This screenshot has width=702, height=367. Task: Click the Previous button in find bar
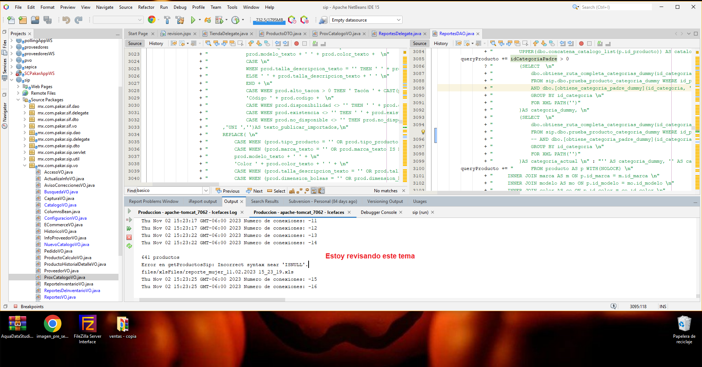228,191
